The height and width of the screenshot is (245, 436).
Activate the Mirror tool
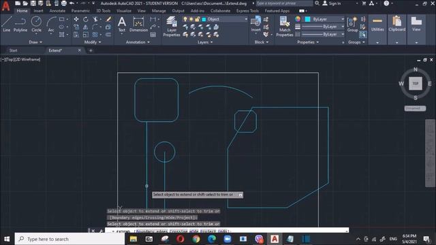pyautogui.click(x=86, y=27)
